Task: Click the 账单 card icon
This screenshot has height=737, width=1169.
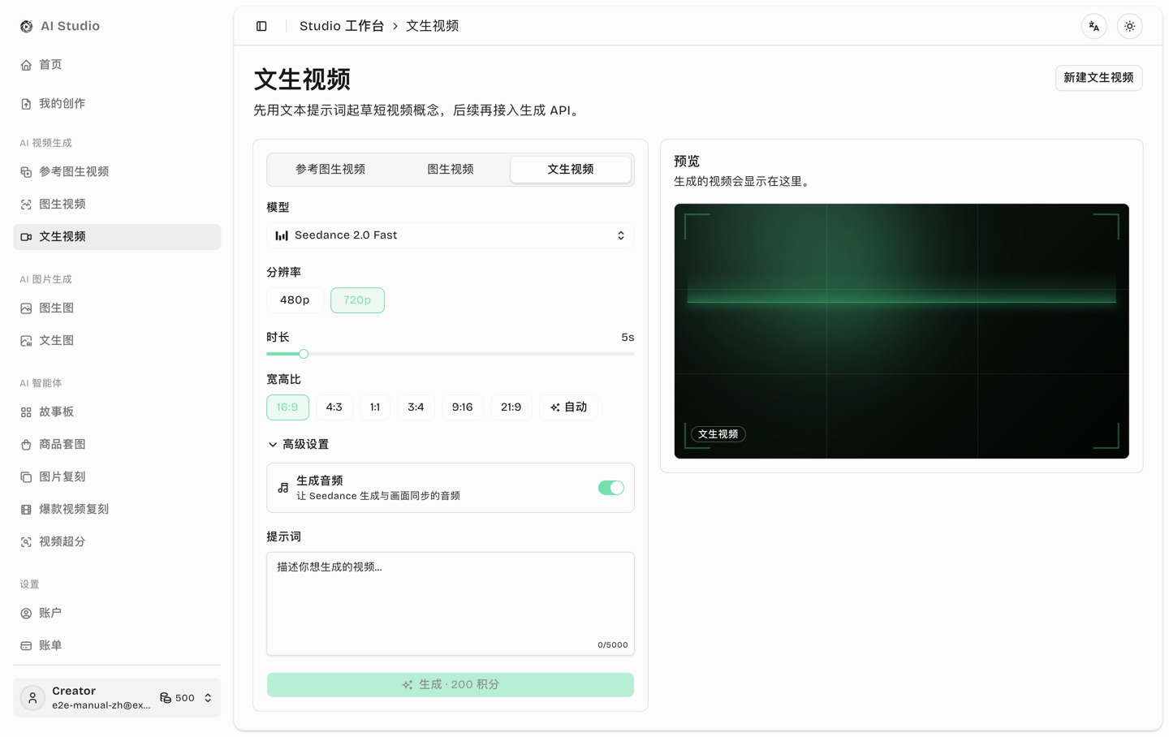Action: click(x=26, y=646)
